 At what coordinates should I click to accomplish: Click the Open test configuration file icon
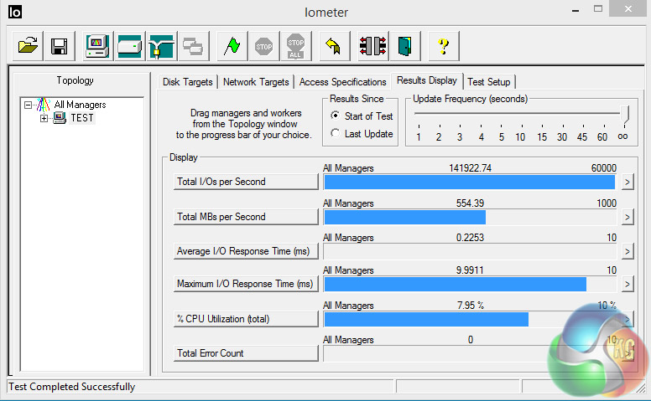click(x=29, y=46)
